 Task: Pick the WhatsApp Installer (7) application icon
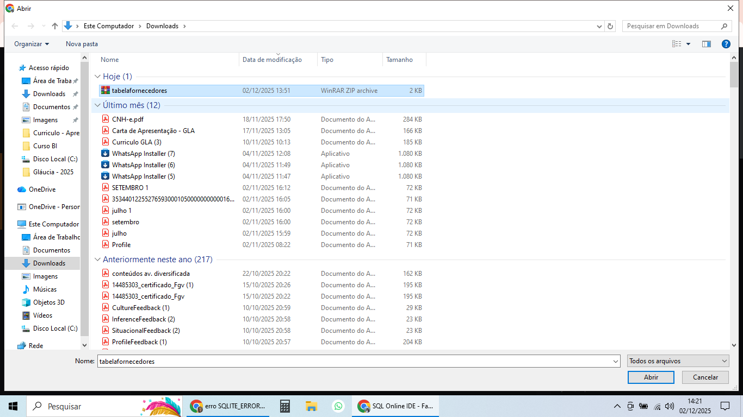point(106,153)
